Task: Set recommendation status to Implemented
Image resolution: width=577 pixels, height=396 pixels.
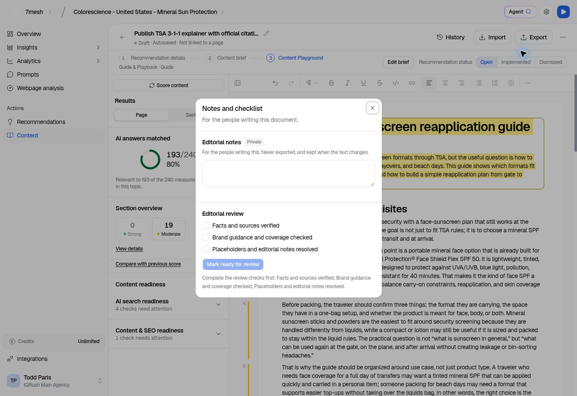Action: click(x=516, y=62)
